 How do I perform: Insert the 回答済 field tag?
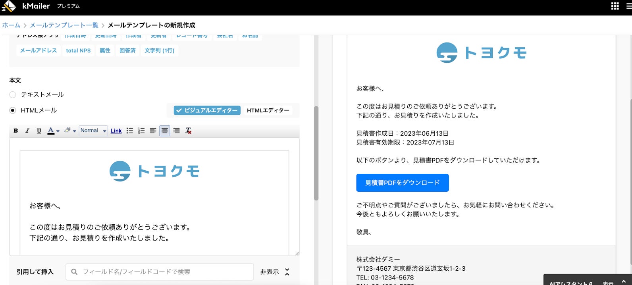(x=127, y=50)
